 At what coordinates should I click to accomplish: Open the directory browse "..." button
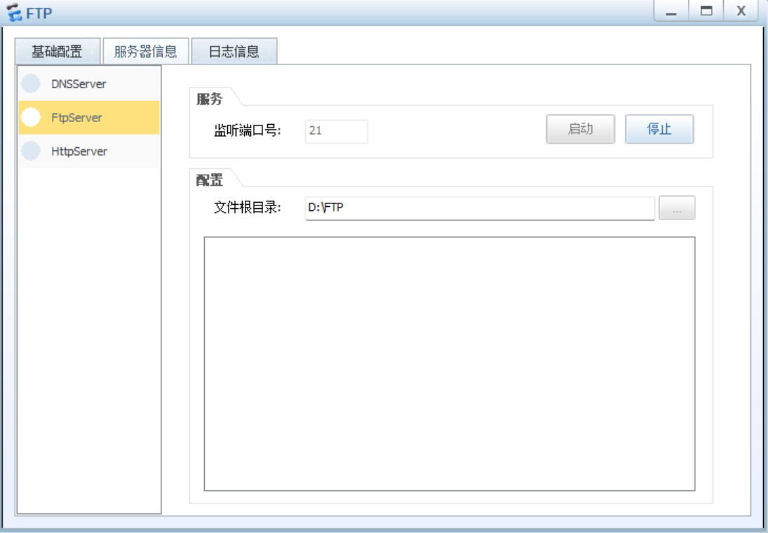[676, 208]
